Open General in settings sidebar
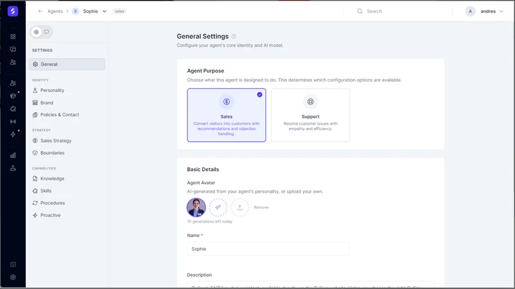 click(x=67, y=64)
